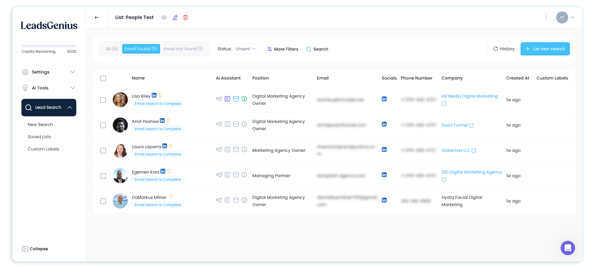Open LinkedIn social icon for Amit Peshwe
This screenshot has width=595, height=276.
click(384, 124)
